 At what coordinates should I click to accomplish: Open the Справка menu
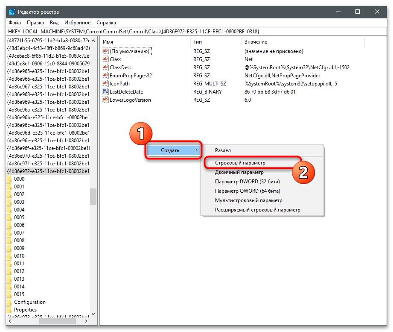[x=106, y=23]
